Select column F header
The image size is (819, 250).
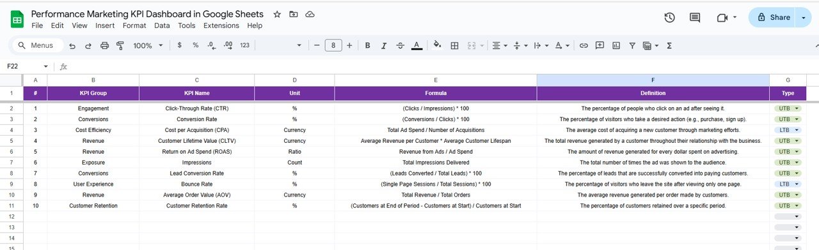[x=653, y=80]
